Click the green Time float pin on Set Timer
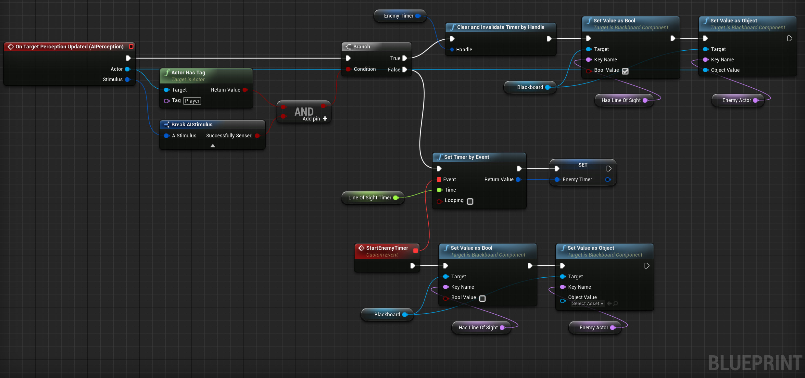Screen dimensions: 805x378 (x=439, y=190)
